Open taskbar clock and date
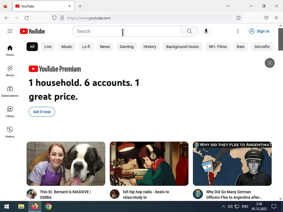 coord(259,206)
